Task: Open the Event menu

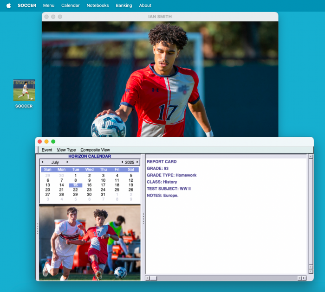Action: click(47, 150)
